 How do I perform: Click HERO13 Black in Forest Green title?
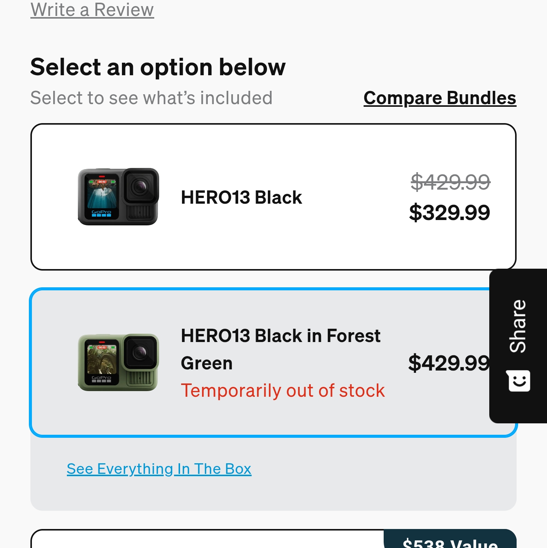(x=280, y=349)
